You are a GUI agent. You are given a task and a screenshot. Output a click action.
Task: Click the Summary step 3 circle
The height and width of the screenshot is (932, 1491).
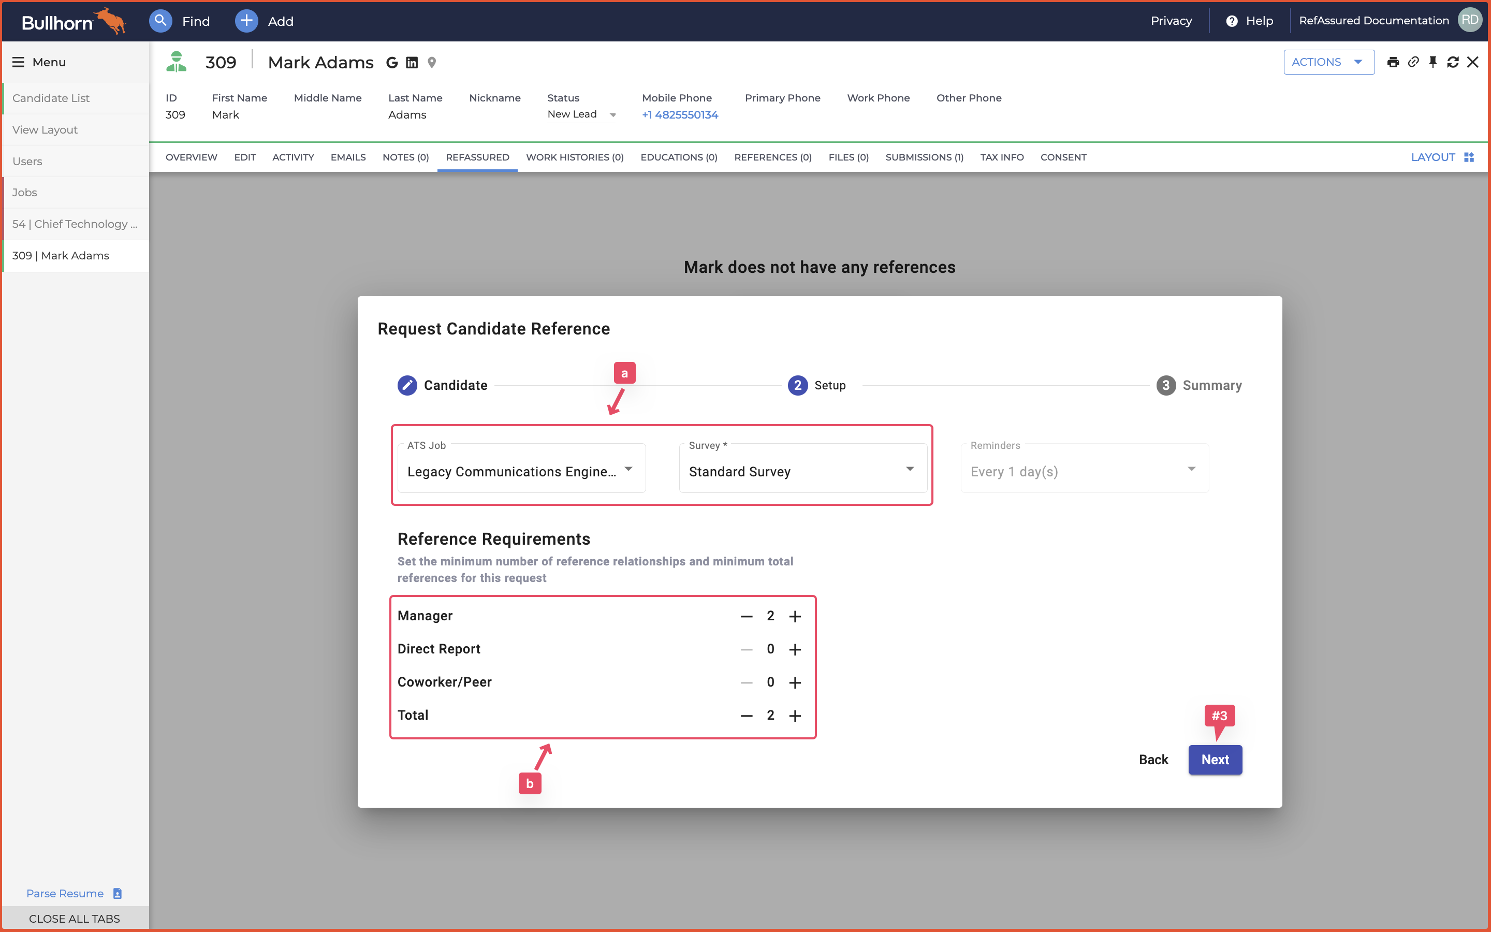click(x=1166, y=385)
